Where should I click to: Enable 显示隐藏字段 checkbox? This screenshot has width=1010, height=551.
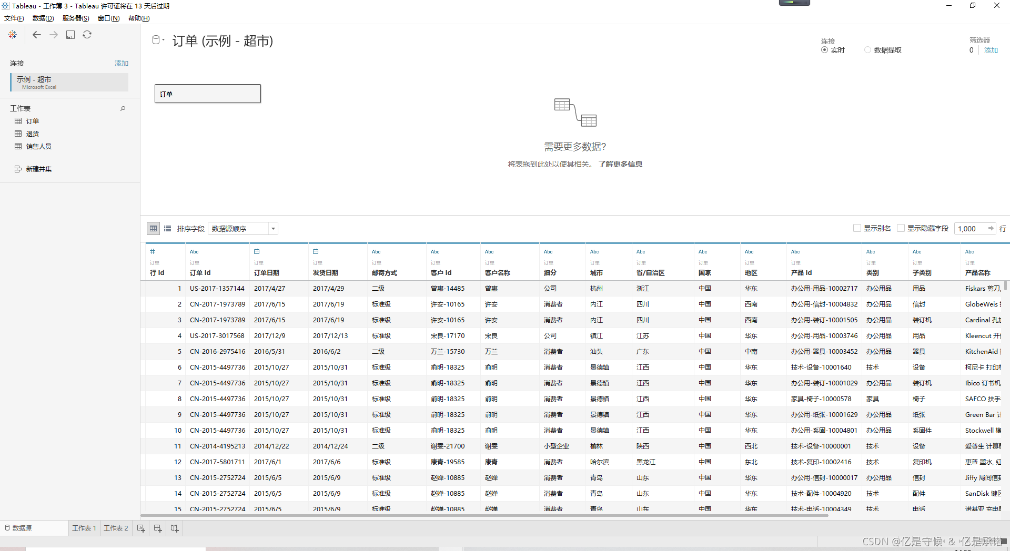(x=901, y=228)
